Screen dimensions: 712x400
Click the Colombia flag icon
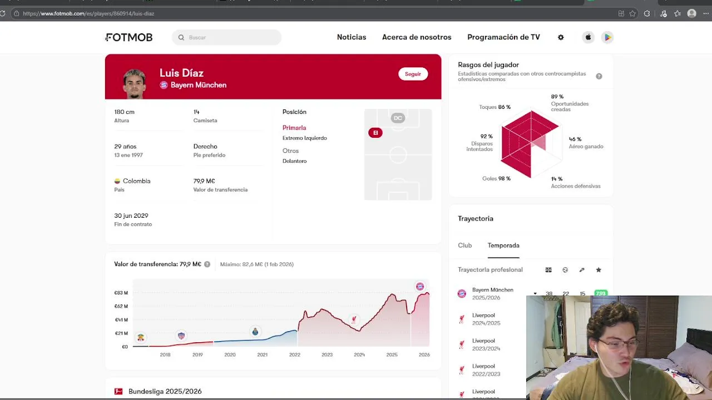pyautogui.click(x=117, y=181)
